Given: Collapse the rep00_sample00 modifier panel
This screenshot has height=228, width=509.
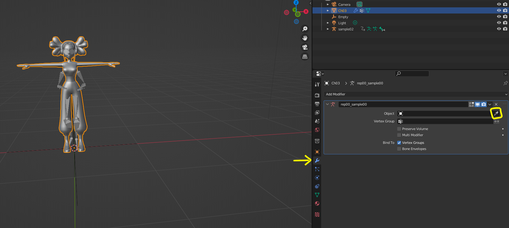Looking at the screenshot, I should click(328, 104).
